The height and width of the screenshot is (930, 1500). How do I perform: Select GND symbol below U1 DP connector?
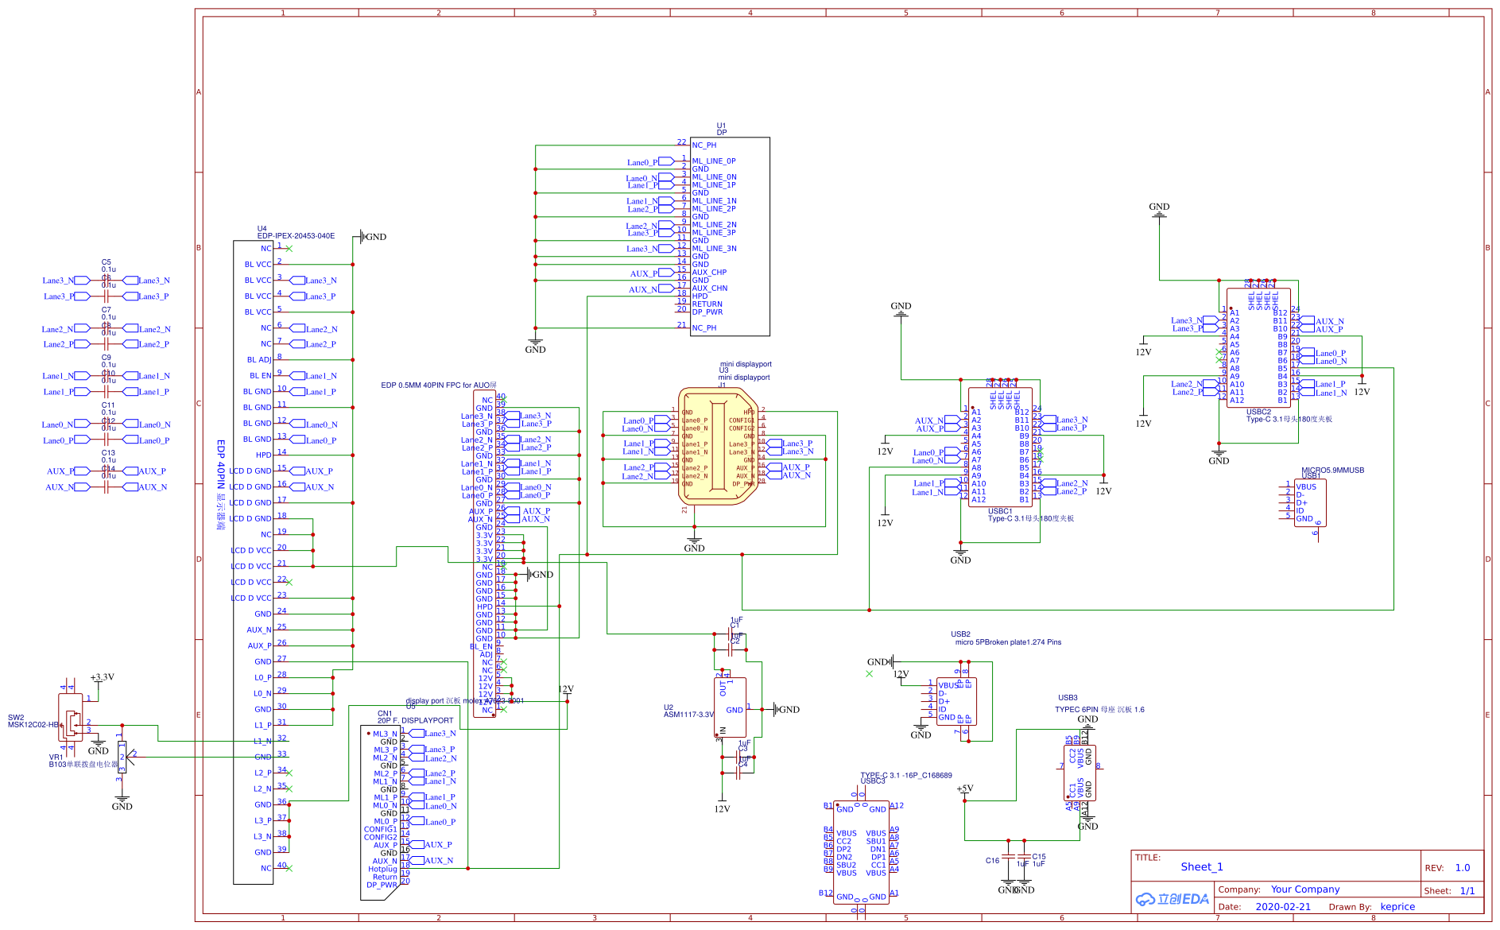pyautogui.click(x=535, y=343)
